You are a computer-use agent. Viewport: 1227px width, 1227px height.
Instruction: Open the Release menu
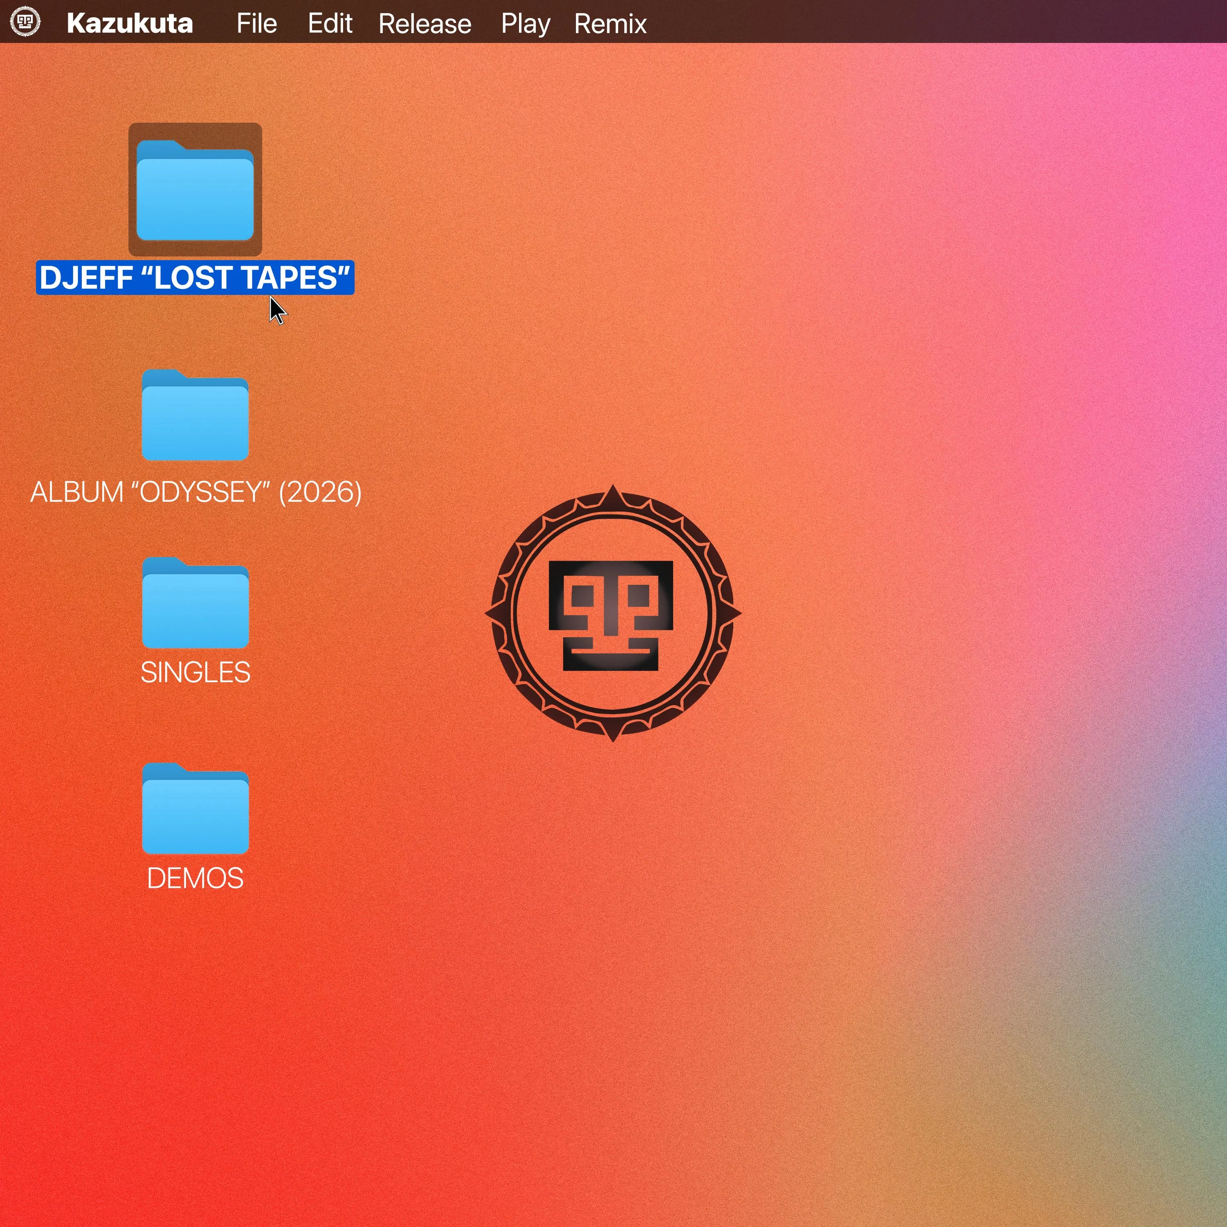425,23
